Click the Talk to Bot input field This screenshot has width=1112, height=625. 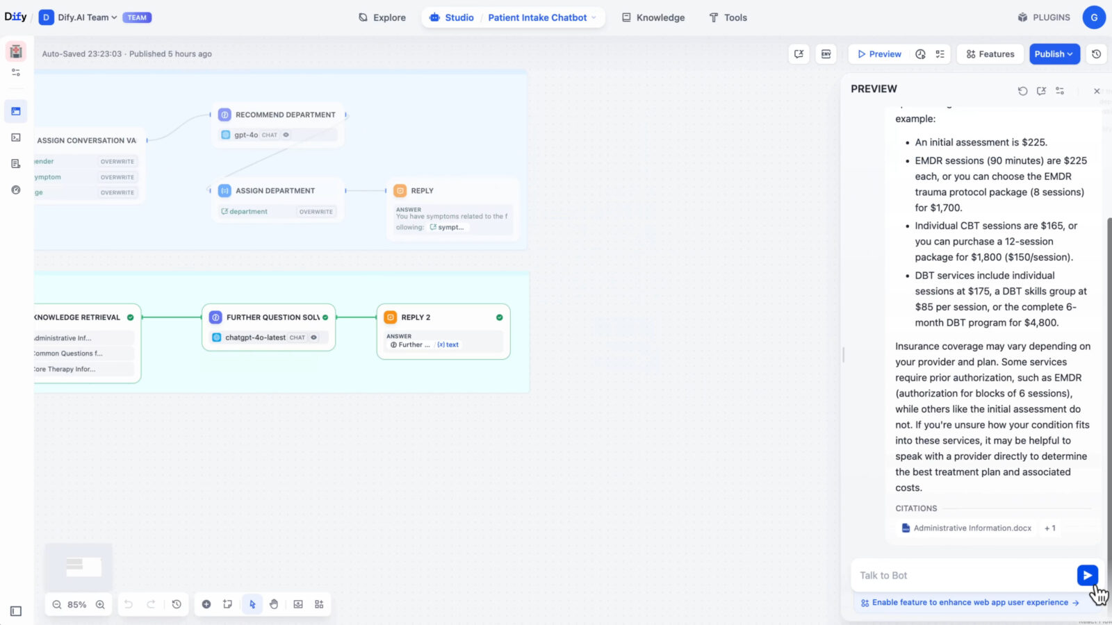coord(963,575)
